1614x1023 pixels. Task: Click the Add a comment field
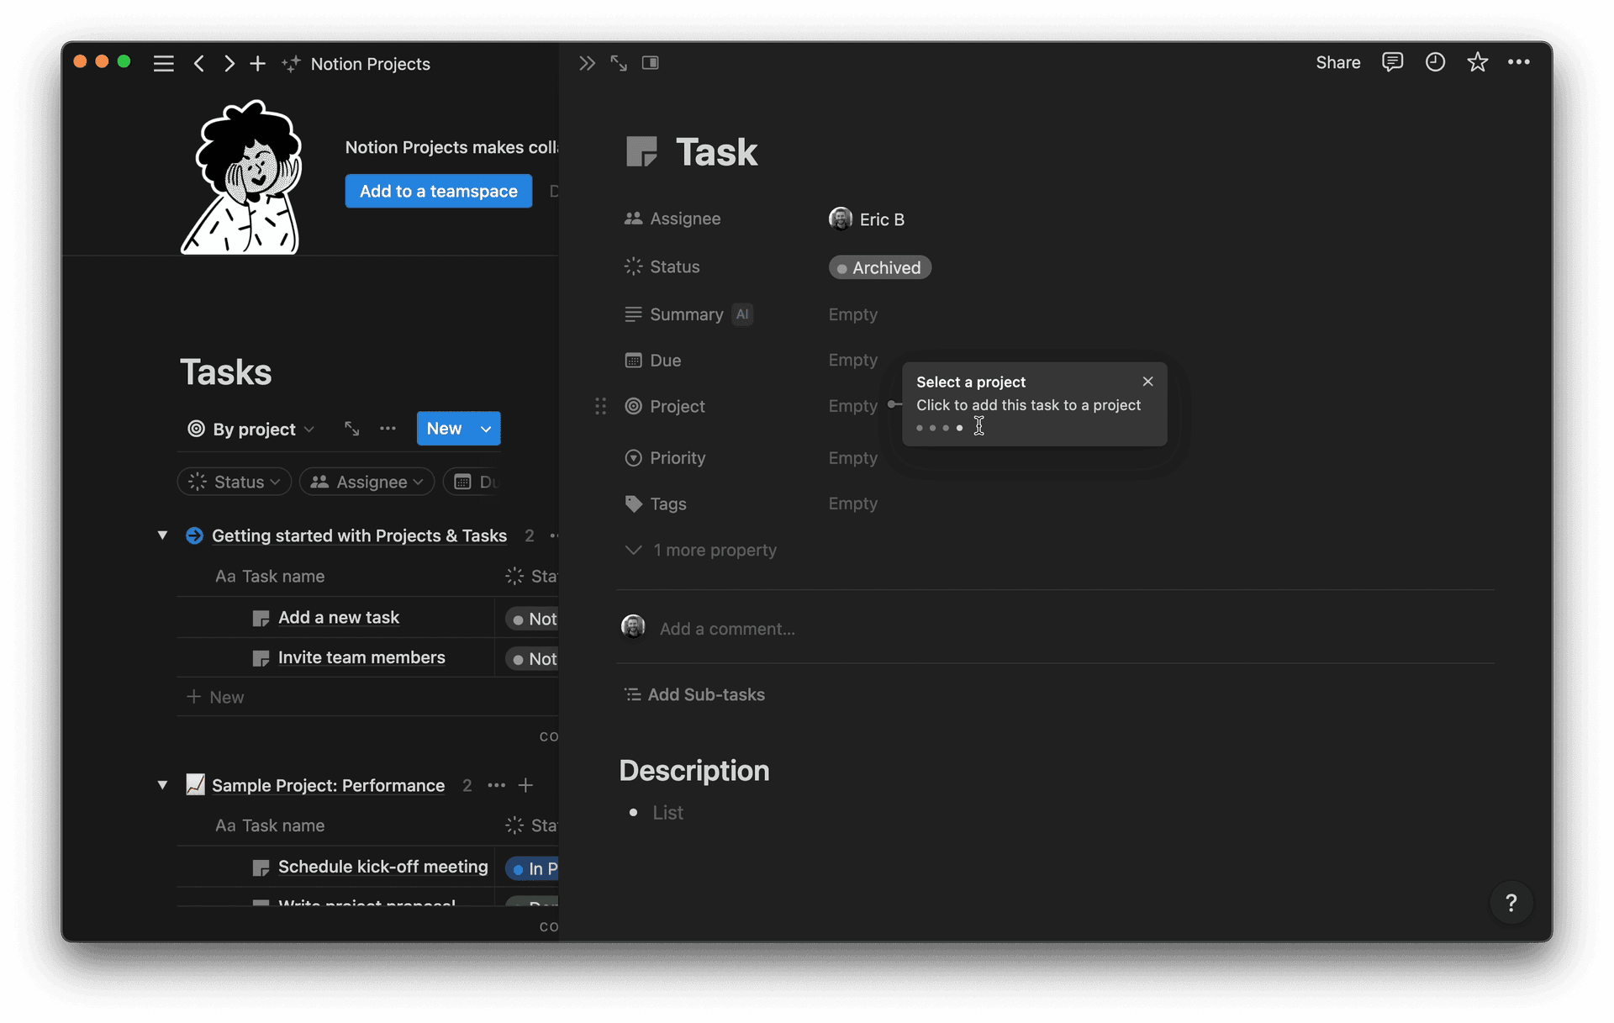pyautogui.click(x=727, y=629)
